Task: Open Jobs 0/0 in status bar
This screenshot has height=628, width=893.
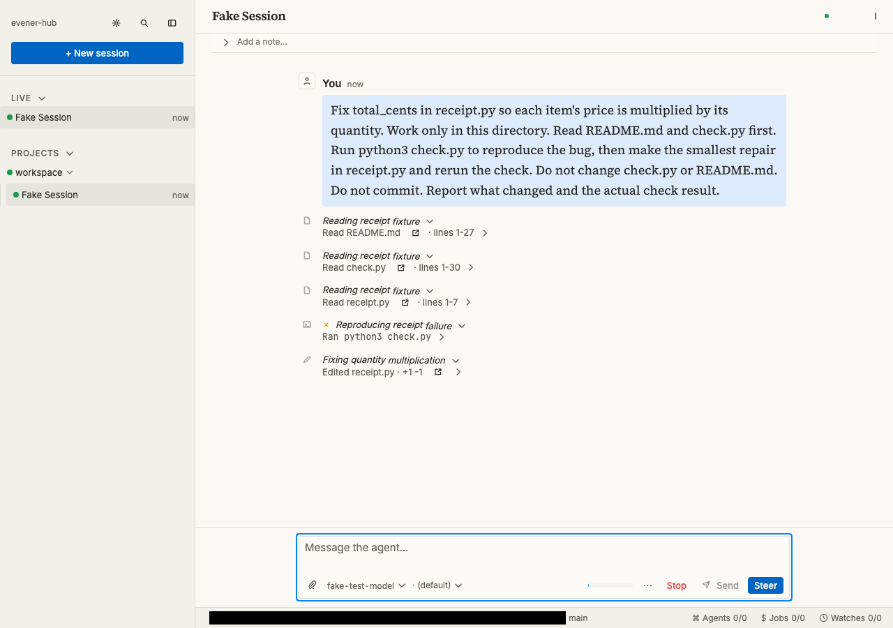Action: point(783,618)
